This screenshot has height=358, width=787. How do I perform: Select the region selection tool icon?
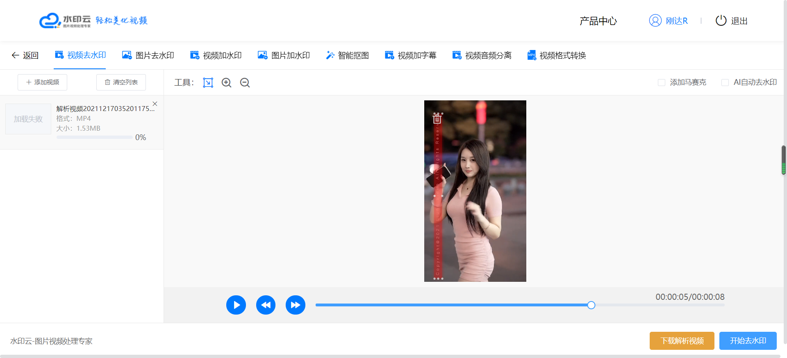click(x=208, y=83)
